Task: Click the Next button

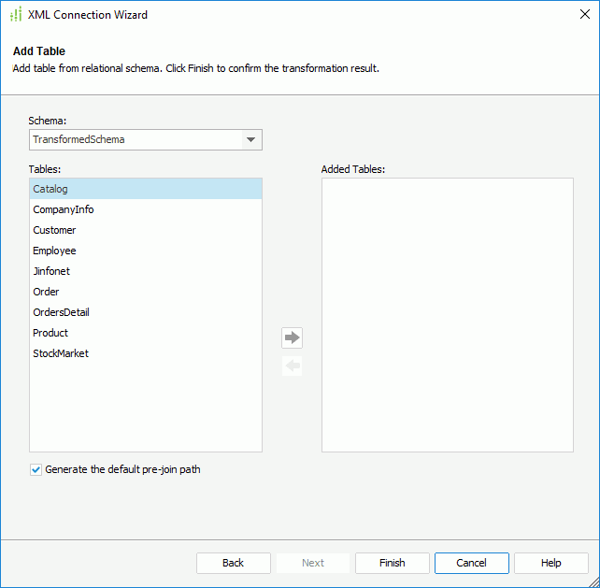Action: pos(313,563)
